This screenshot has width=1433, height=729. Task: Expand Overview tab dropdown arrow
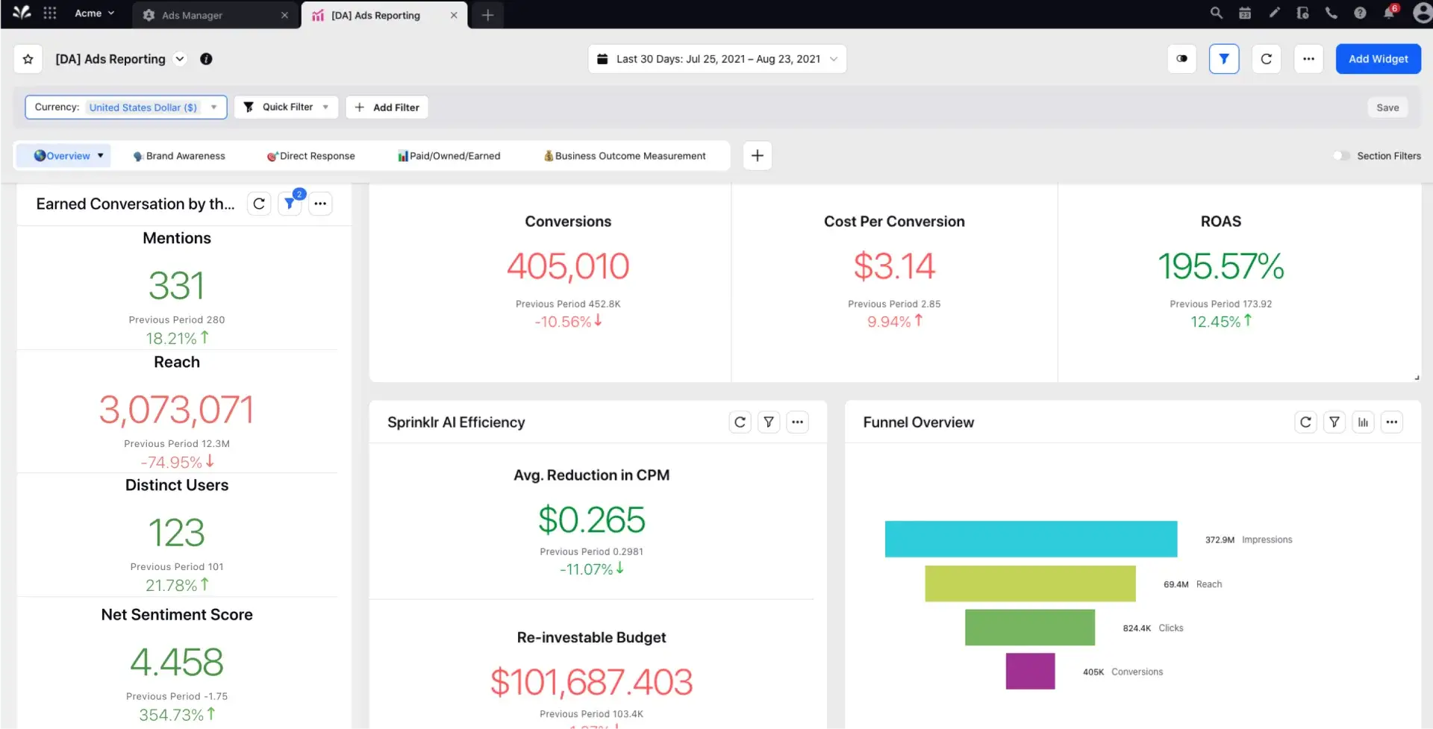tap(101, 156)
